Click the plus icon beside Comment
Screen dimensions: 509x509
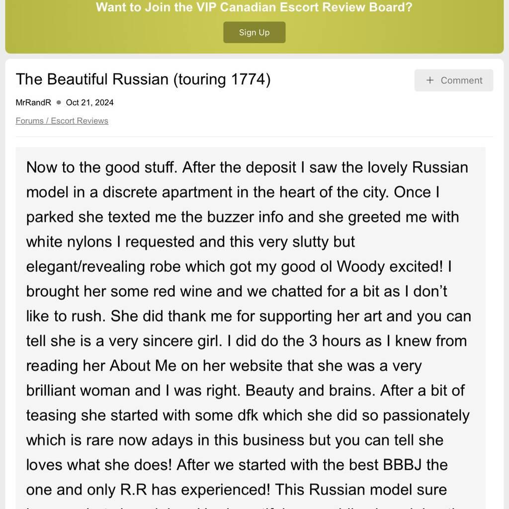click(430, 81)
